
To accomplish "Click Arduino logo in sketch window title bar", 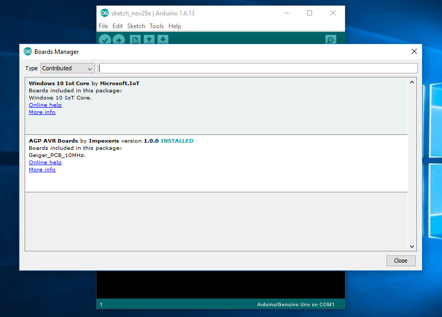I will 105,13.
